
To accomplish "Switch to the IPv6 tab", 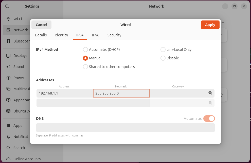I will [95, 35].
